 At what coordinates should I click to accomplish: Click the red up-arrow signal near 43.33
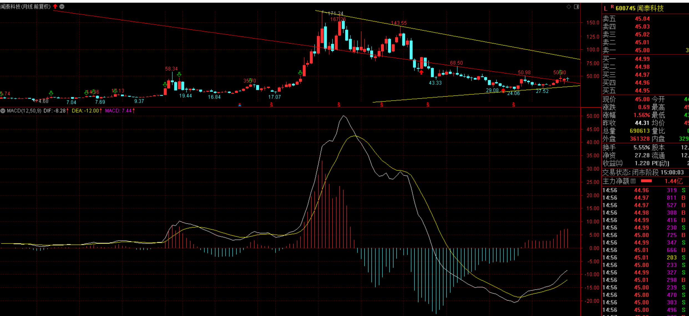click(421, 73)
